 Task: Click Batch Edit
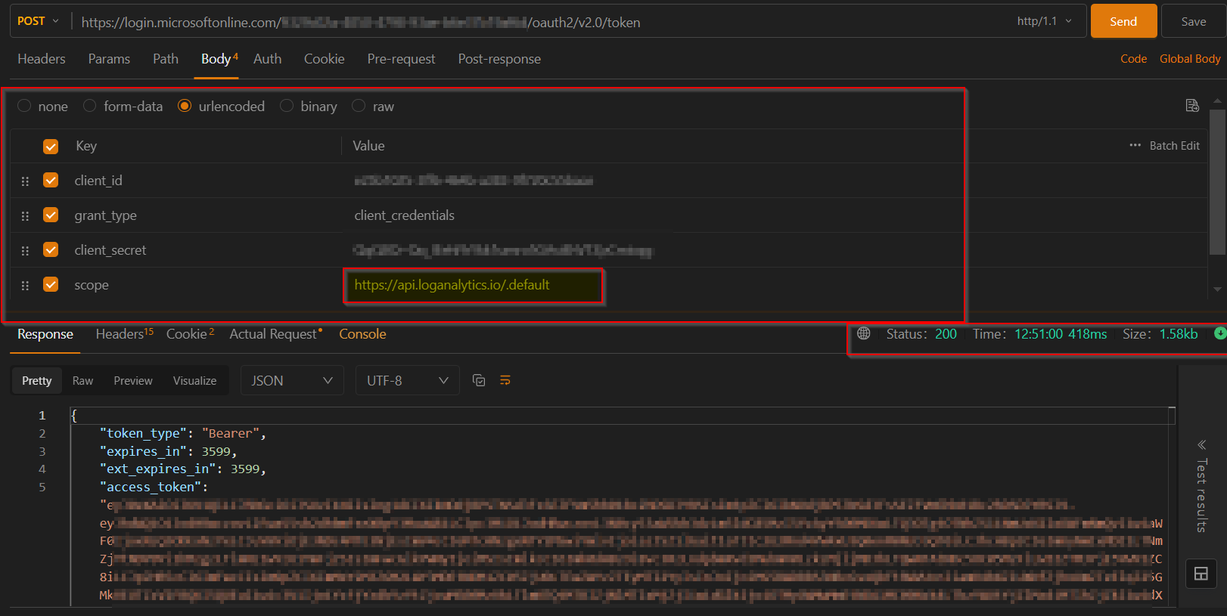coord(1174,146)
